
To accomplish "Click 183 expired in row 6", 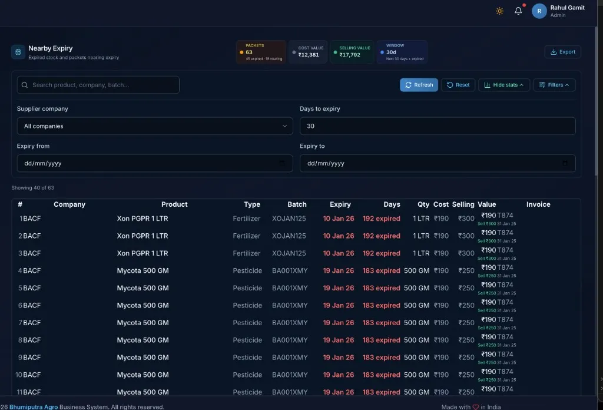I will coord(382,305).
